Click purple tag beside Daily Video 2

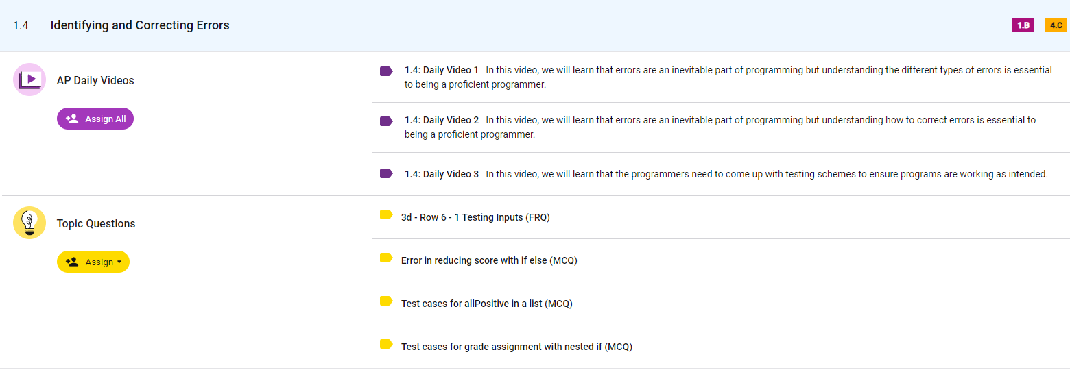386,121
